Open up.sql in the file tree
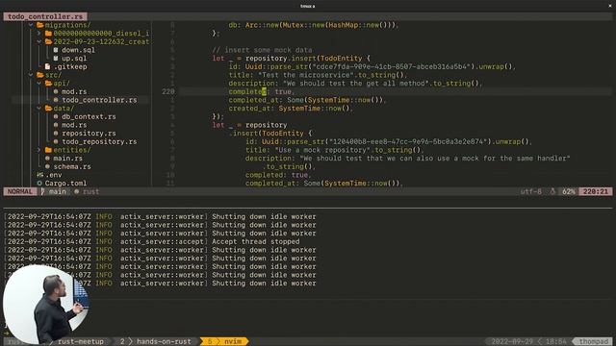This screenshot has width=616, height=346. (74, 58)
